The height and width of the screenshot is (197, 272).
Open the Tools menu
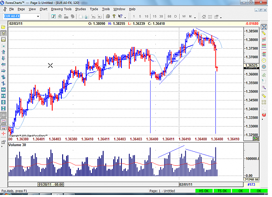pos(106,9)
